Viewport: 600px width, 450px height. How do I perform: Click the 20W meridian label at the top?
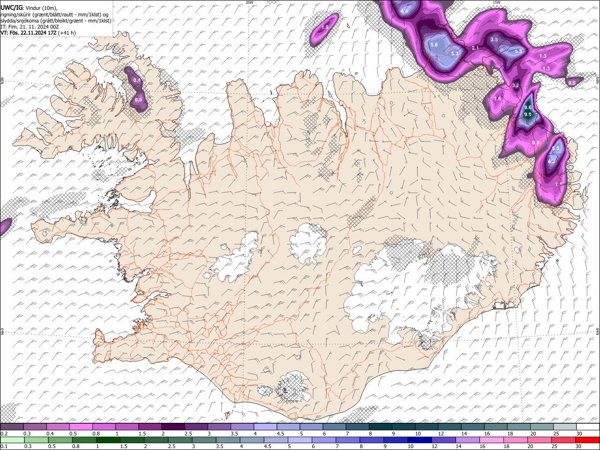[x=249, y=2]
